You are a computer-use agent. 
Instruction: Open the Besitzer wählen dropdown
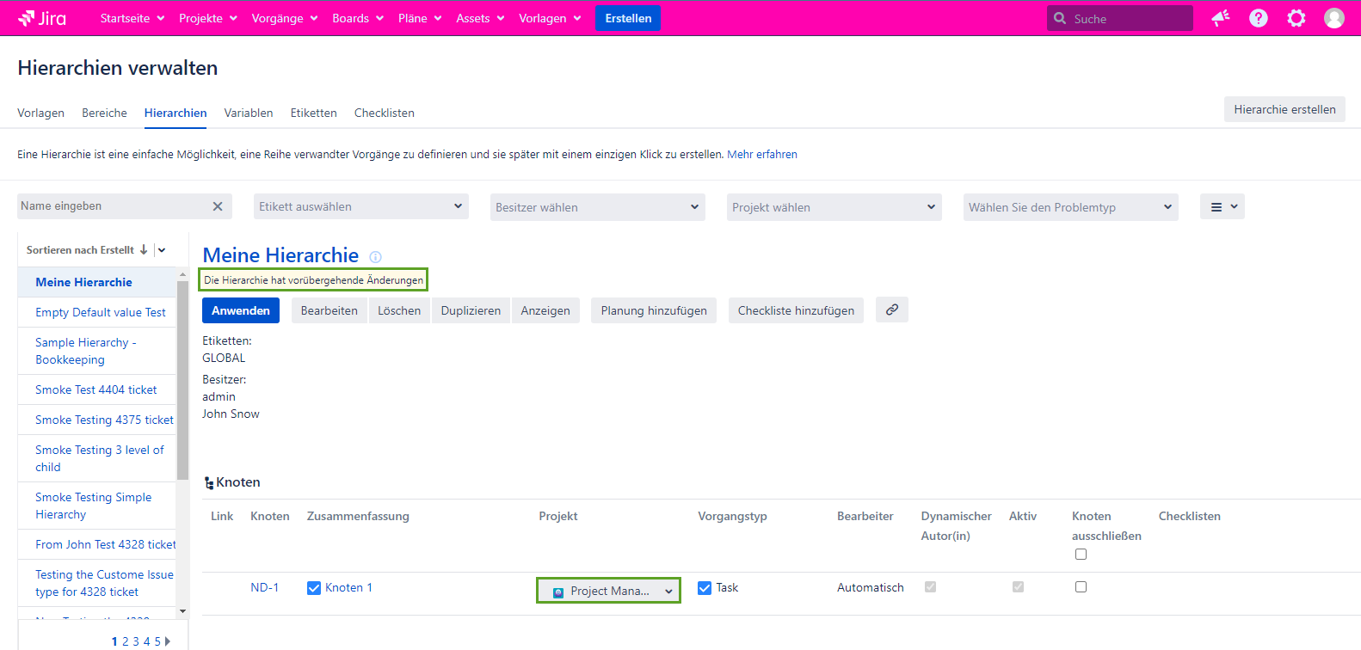(x=597, y=207)
